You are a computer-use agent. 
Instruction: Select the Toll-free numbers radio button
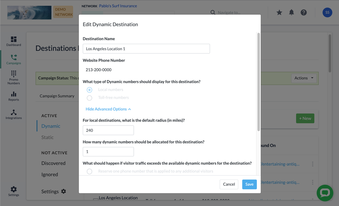89,98
